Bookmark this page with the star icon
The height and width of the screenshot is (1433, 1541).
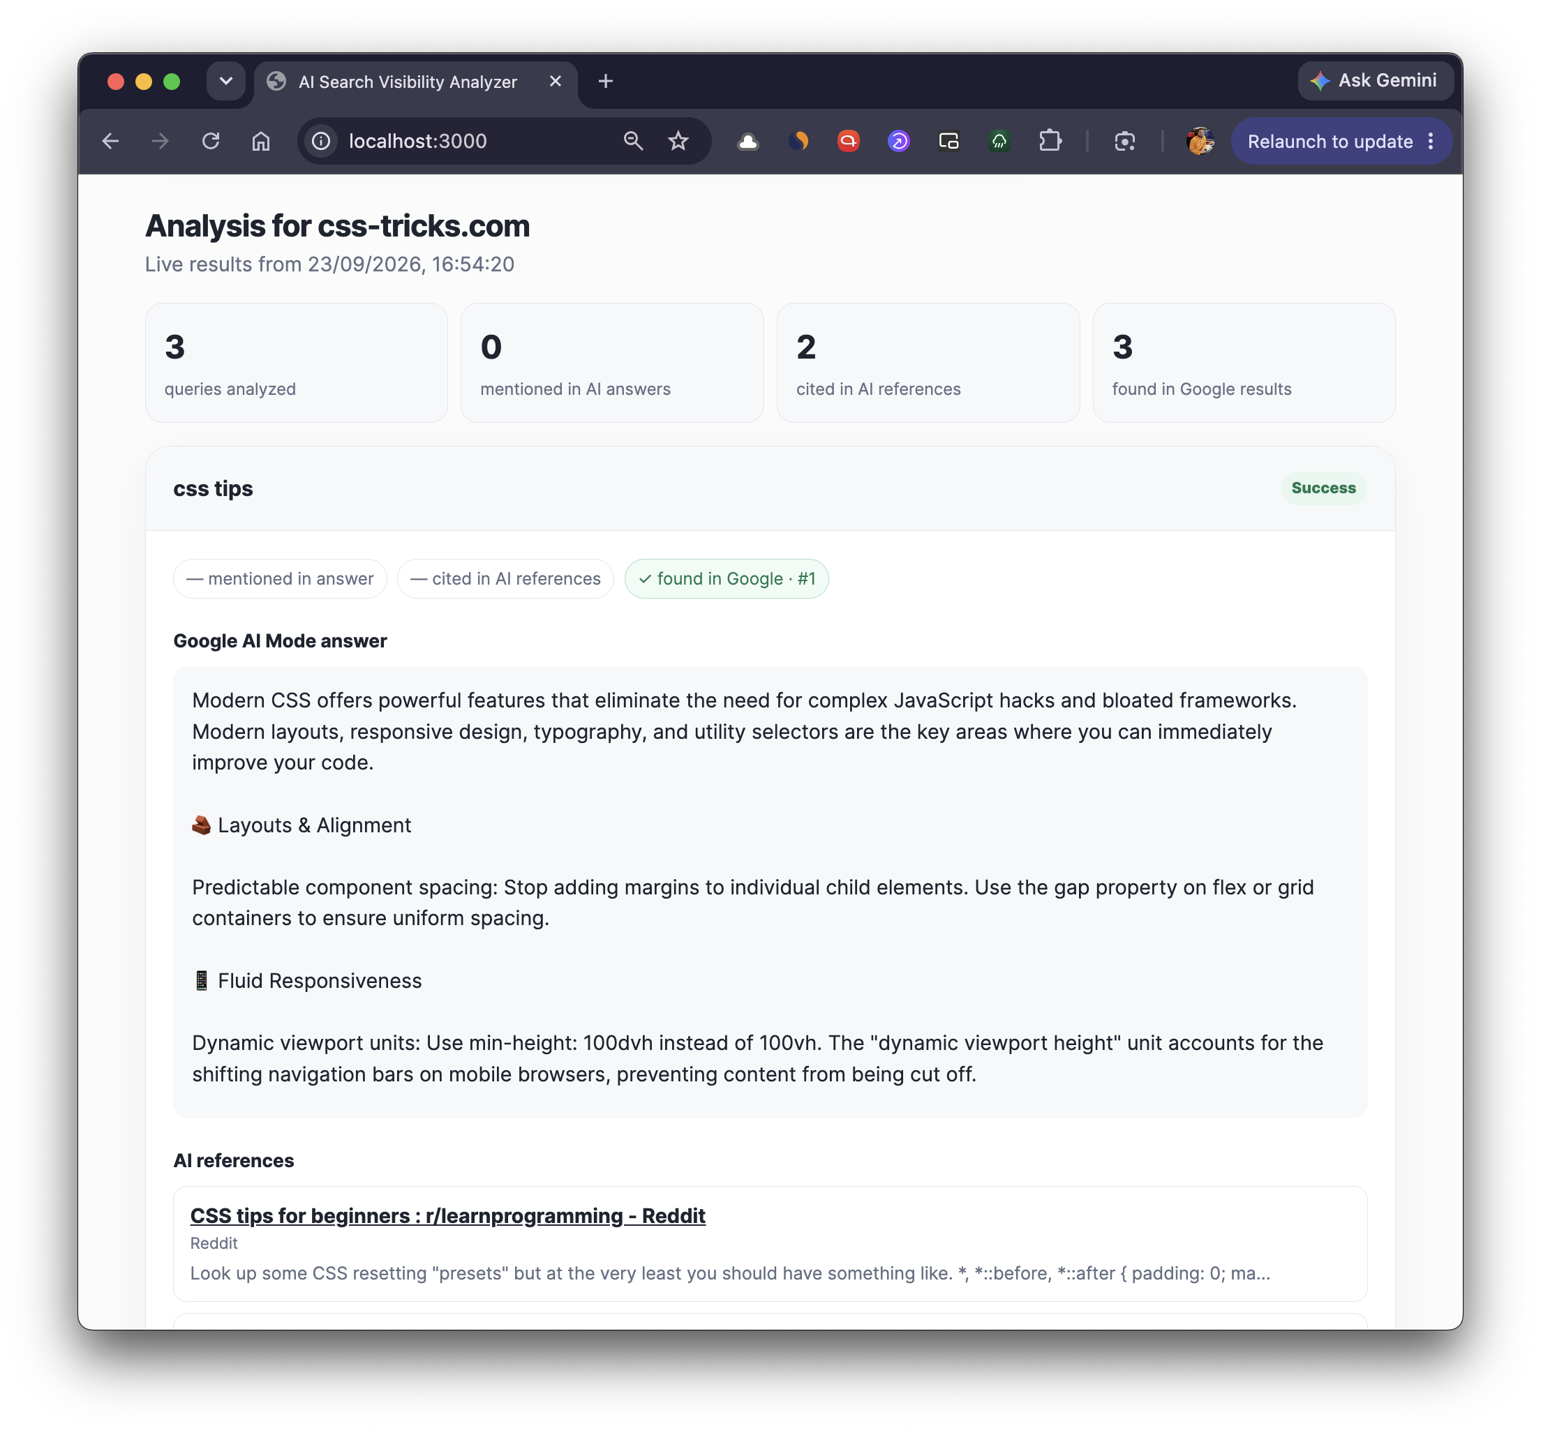pos(678,141)
